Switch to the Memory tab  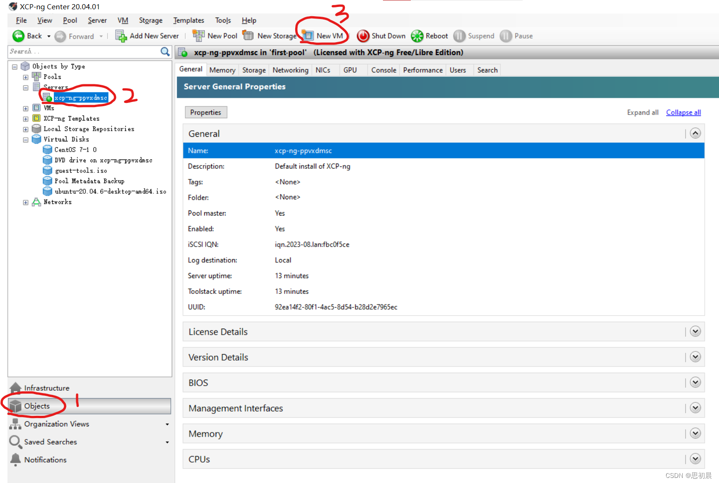point(222,70)
